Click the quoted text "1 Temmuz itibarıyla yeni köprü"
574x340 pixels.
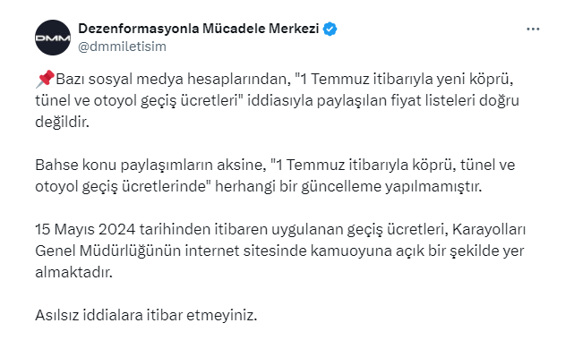tap(405, 79)
